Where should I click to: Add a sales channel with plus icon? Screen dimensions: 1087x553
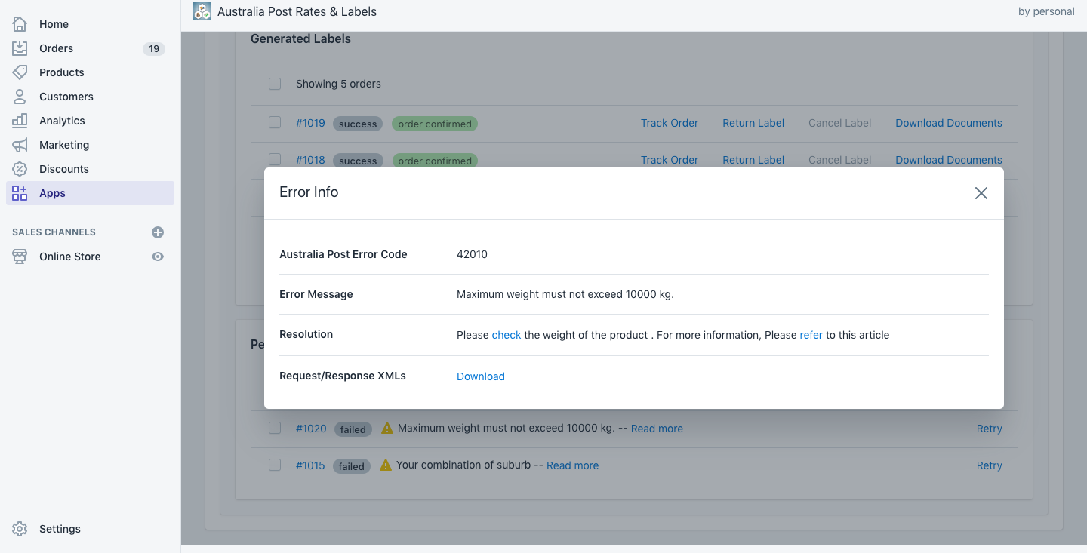pos(158,232)
